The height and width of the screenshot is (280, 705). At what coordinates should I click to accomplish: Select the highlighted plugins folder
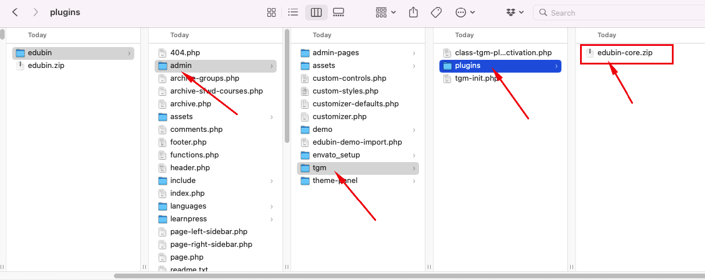coord(500,66)
